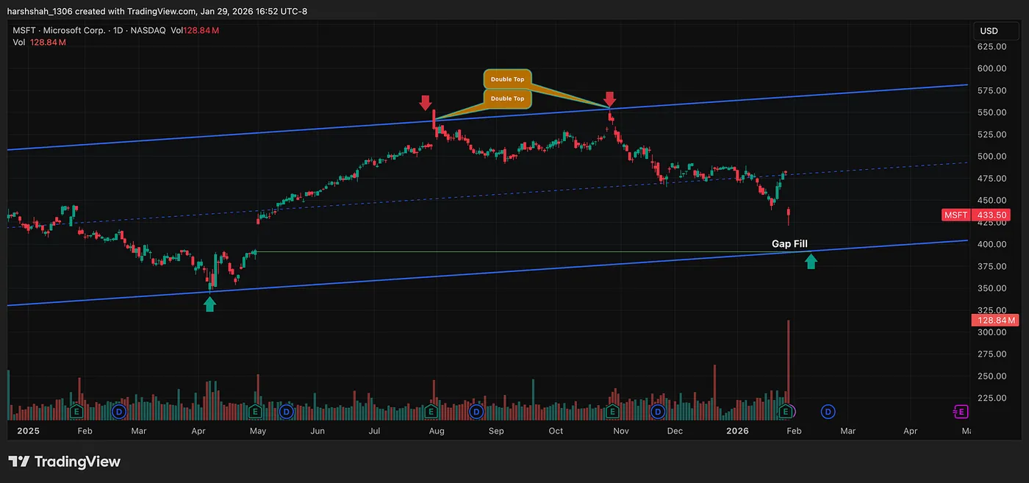Click the dividend D marker between Nov and Dec
Image resolution: width=1029 pixels, height=483 pixels.
tap(657, 411)
